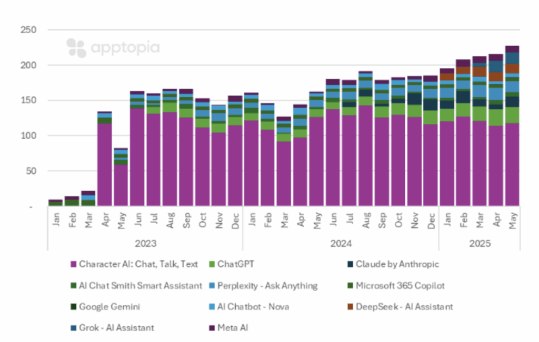Screen dimensions: 539x342
Task: Click the 2023 year axis label
Action: (145, 244)
